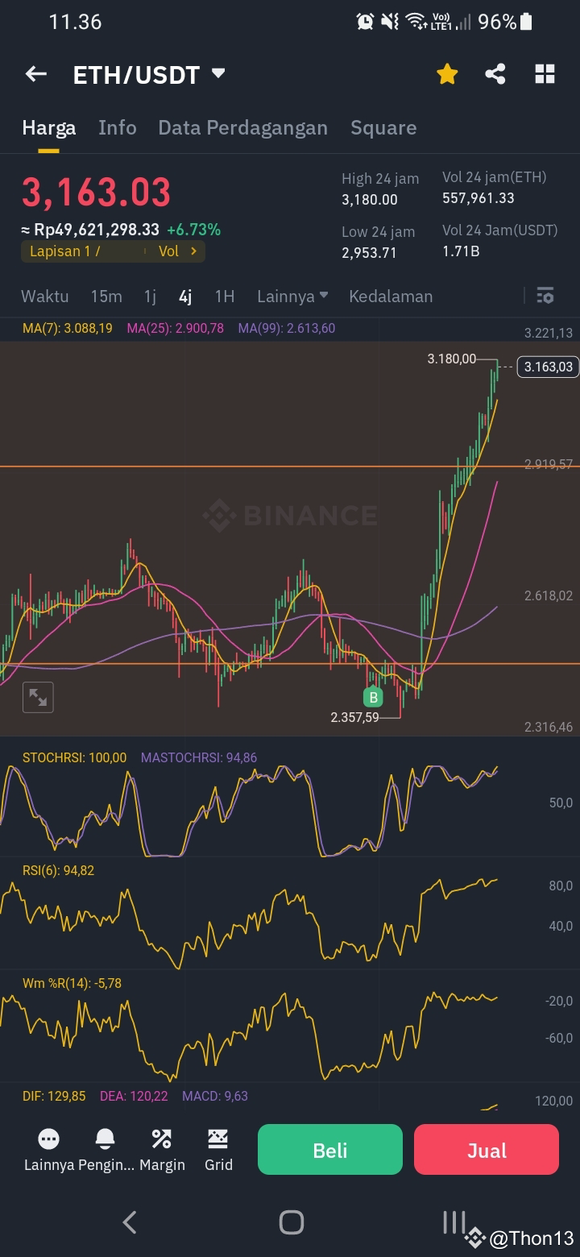Tap the current price label 3.163,03
The height and width of the screenshot is (1257, 580).
[x=548, y=367]
